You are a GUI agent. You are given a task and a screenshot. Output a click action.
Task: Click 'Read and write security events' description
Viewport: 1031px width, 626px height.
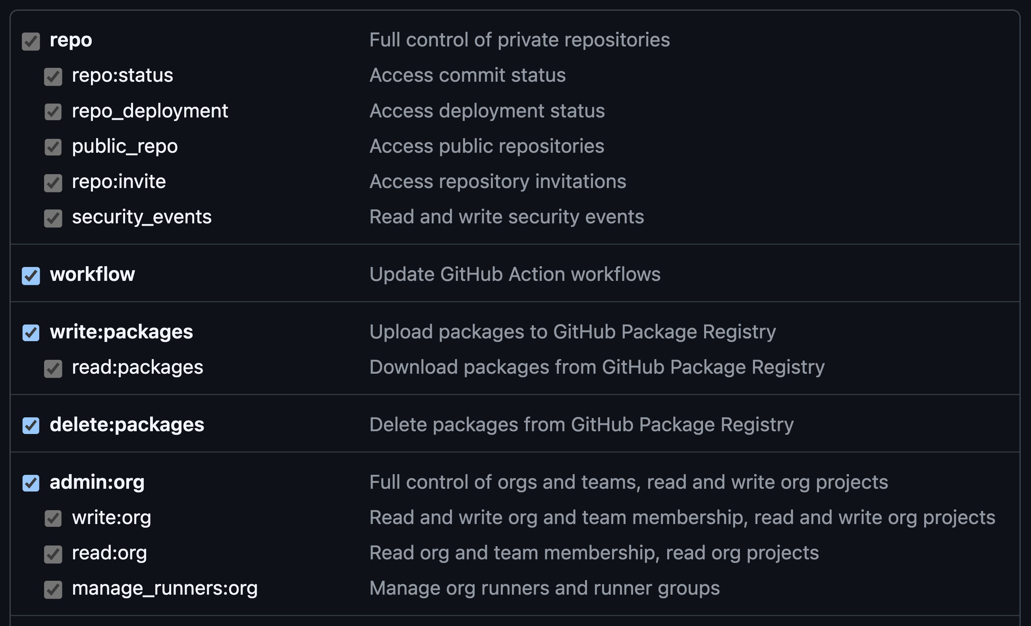coord(507,217)
